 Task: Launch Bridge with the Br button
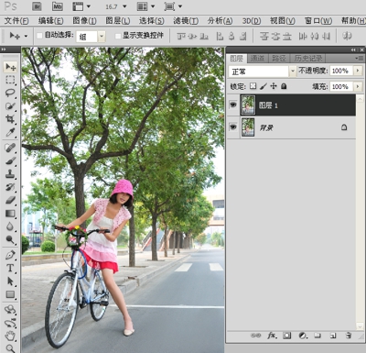(37, 6)
